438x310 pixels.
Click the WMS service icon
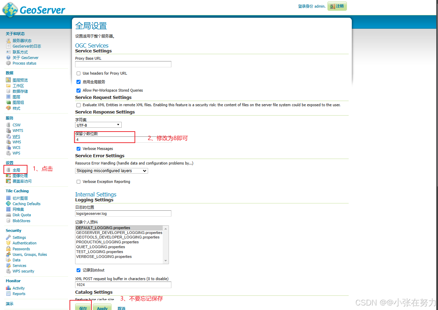(8, 142)
